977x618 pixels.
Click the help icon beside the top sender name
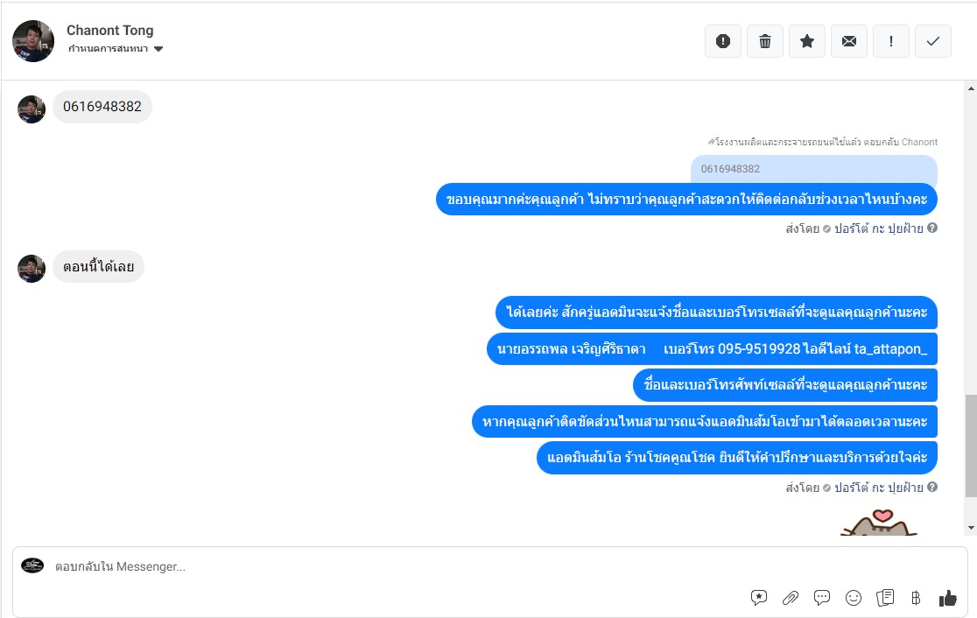[932, 228]
